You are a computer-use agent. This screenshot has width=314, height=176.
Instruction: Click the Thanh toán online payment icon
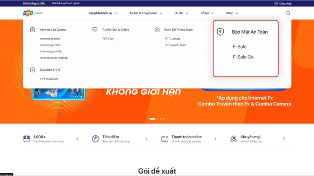(165, 139)
